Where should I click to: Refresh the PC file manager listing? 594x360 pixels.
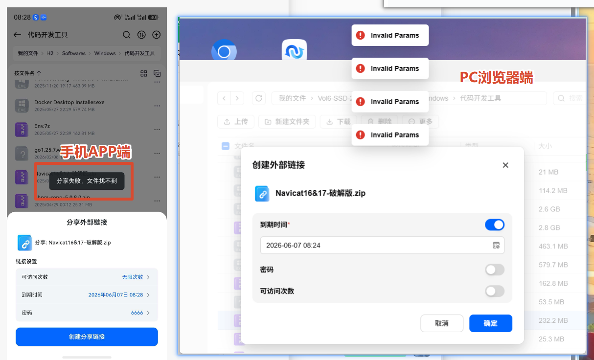point(259,98)
